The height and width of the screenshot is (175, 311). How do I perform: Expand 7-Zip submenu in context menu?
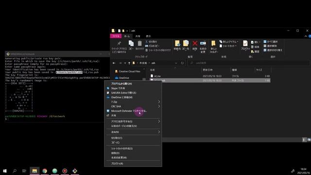coord(159,102)
